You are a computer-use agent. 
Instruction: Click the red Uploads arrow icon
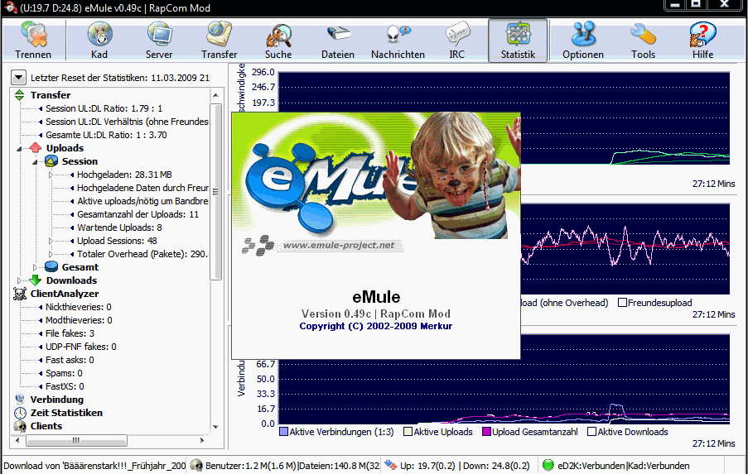36,148
